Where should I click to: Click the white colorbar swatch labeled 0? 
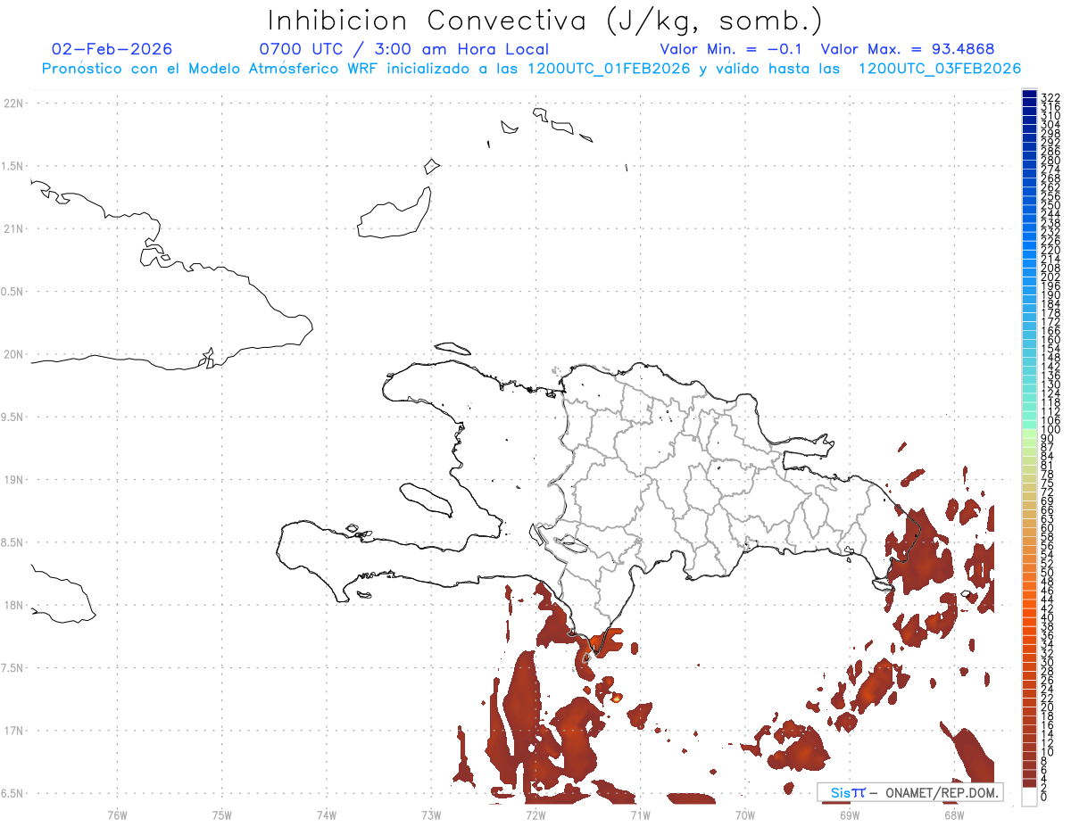pos(1029,797)
